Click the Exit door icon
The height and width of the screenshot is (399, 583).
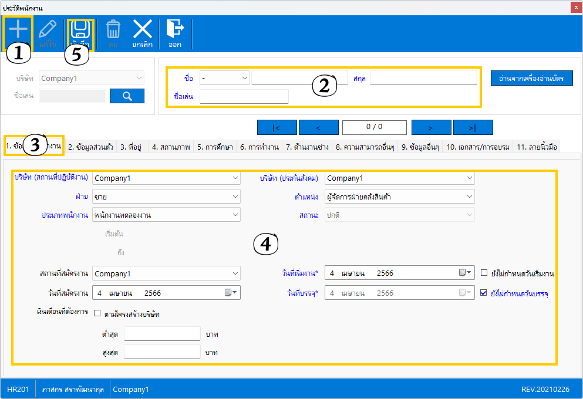click(174, 29)
